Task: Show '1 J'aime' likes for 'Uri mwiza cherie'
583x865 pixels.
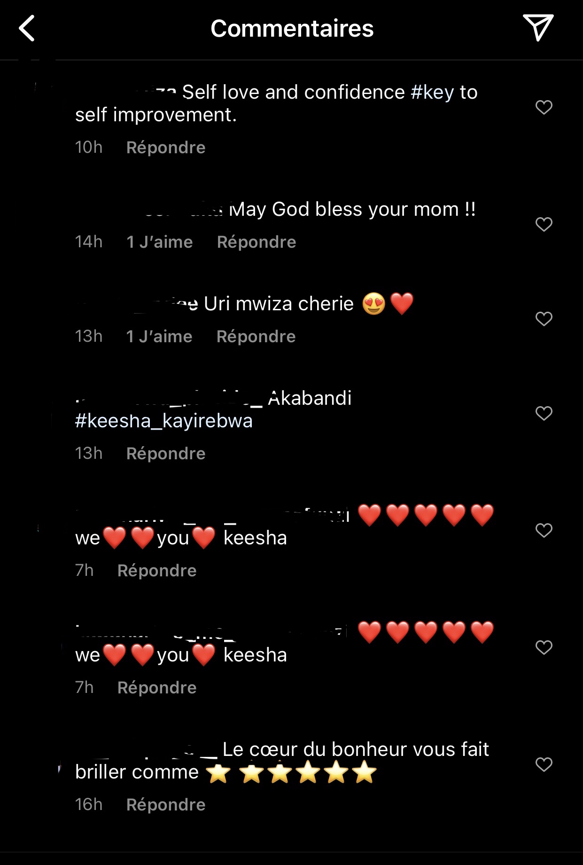Action: pyautogui.click(x=159, y=337)
